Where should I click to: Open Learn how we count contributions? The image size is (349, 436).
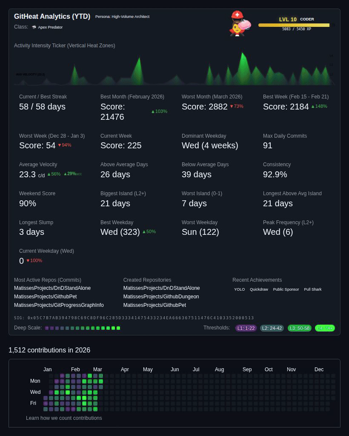(x=64, y=418)
